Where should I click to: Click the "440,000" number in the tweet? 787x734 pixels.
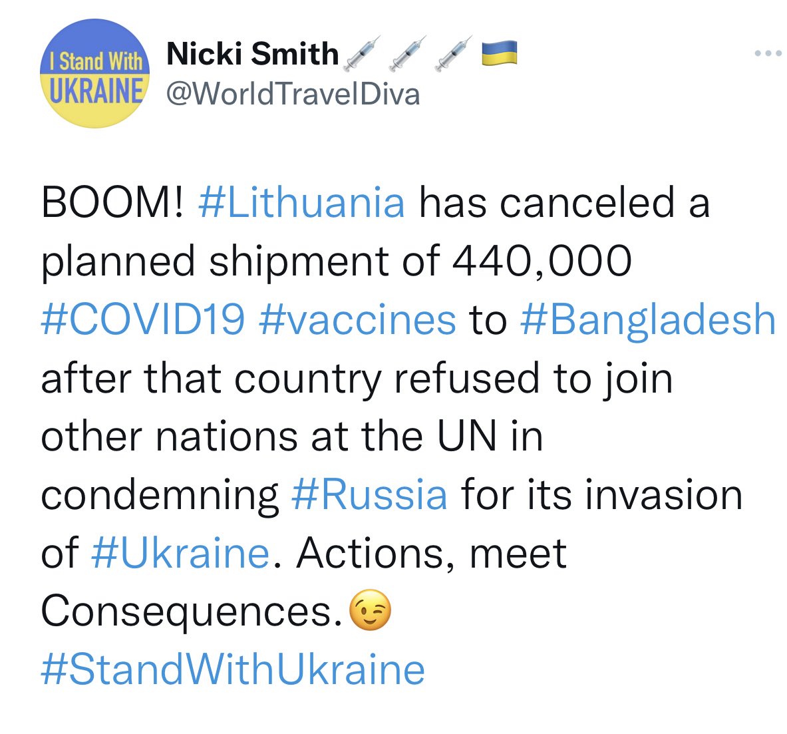click(542, 262)
